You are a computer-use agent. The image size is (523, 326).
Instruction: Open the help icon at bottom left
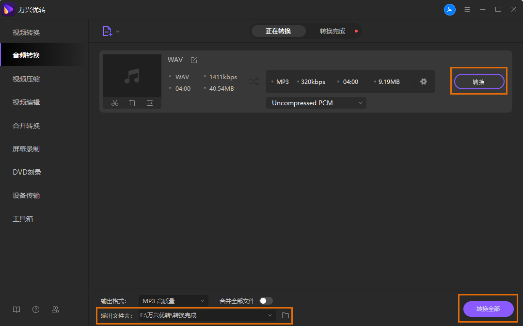tap(35, 309)
